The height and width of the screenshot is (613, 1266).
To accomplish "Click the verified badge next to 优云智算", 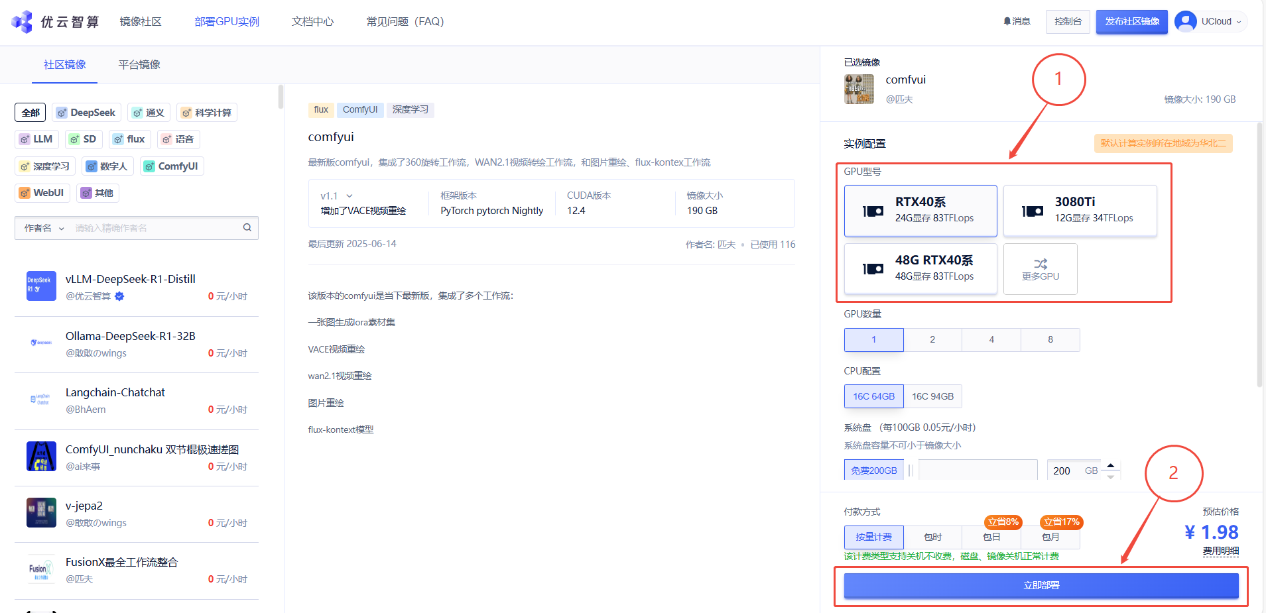I will click(119, 296).
